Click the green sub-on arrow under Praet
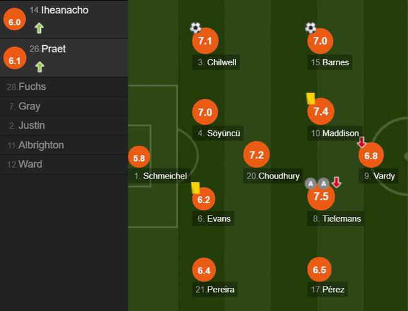Screen dimensions: 408x311 click(x=40, y=67)
